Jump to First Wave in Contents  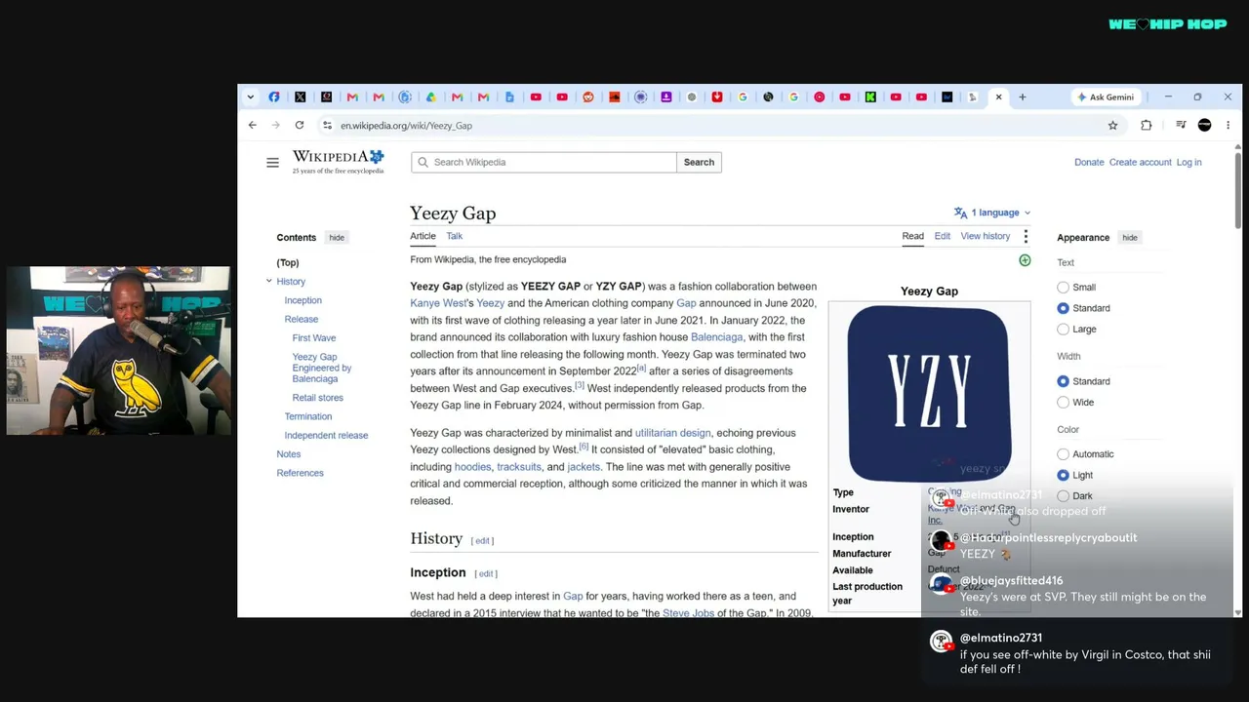click(313, 338)
